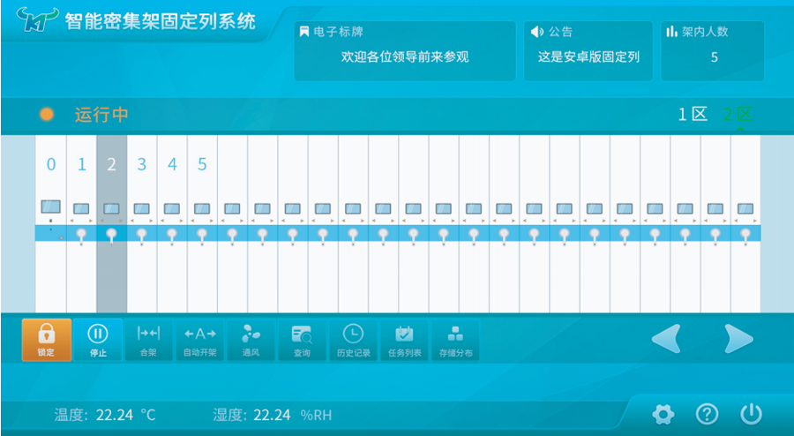Click the power shutdown icon
Screen dimensions: 794x436
pyautogui.click(x=751, y=415)
